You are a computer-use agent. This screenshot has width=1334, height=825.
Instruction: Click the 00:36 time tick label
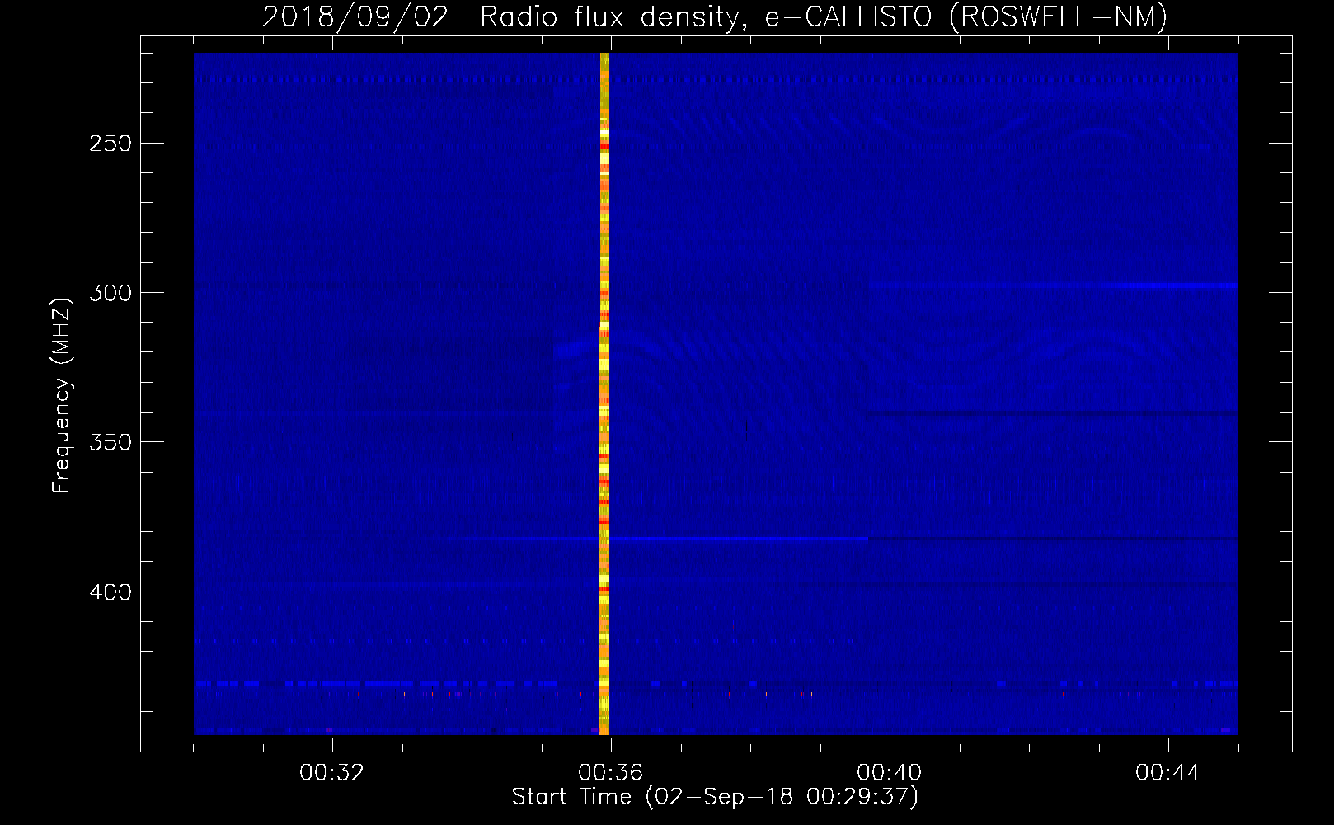[611, 773]
